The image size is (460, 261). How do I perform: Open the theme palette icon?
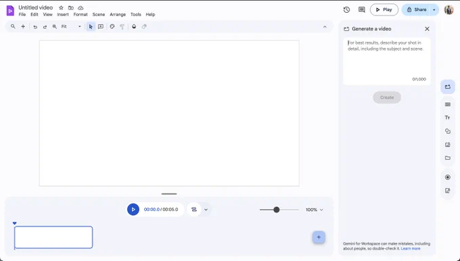112,26
